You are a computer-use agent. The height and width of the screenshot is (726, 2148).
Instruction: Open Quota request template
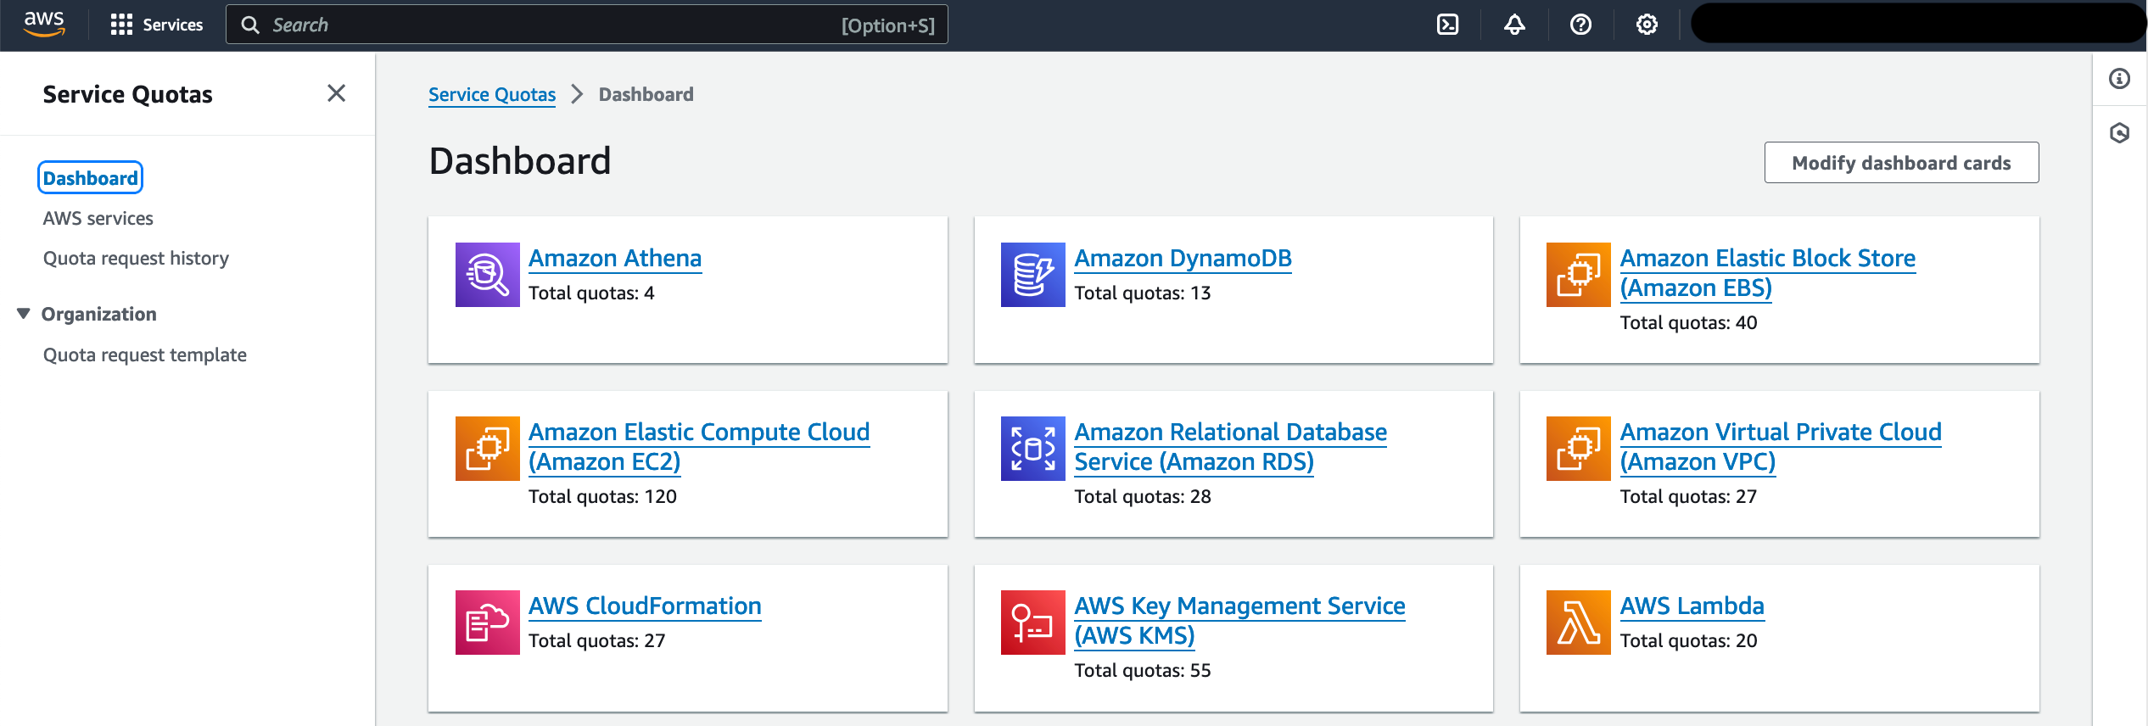[x=145, y=355]
